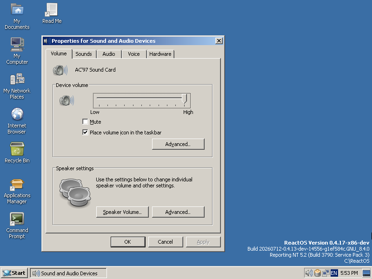The height and width of the screenshot is (279, 372).
Task: Uncheck Place volume icon in the taskbar
Action: click(85, 133)
